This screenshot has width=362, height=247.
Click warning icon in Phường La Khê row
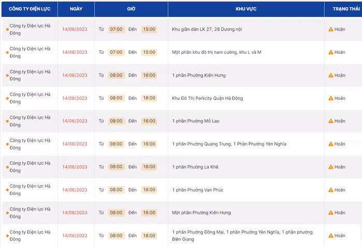click(x=331, y=167)
